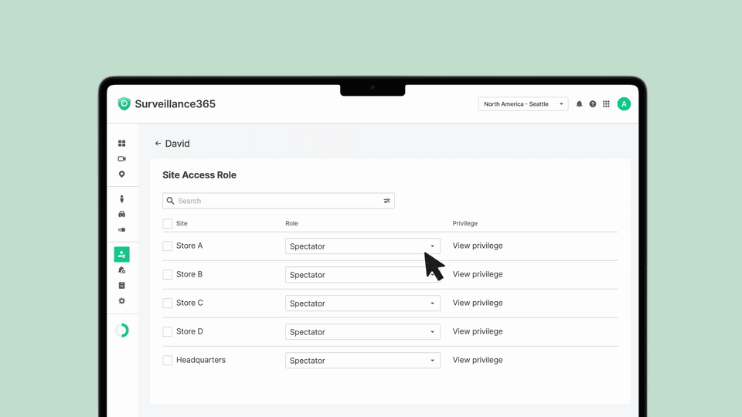The height and width of the screenshot is (417, 742).
Task: Open Store D role dropdown
Action: [x=362, y=332]
